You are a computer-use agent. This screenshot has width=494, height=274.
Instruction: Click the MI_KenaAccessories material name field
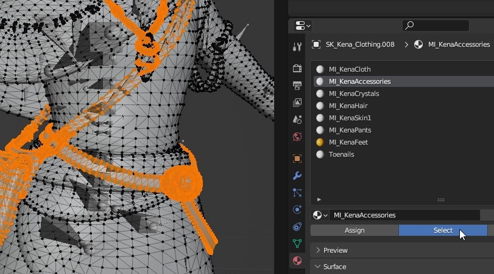(404, 215)
